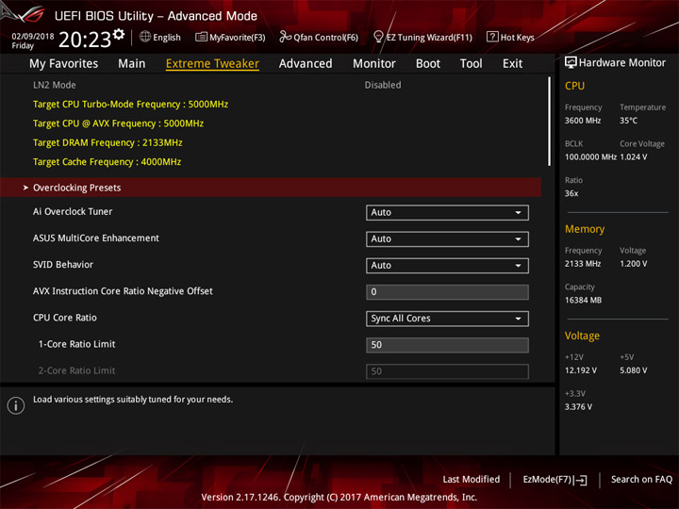Click CPU temperature value 35°C
The height and width of the screenshot is (509, 679).
[628, 121]
